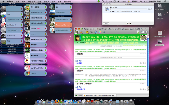This screenshot has width=169, height=105.
Task: Expand details triangle of the 圖片 2.png transfer
Action: tap(110, 11)
